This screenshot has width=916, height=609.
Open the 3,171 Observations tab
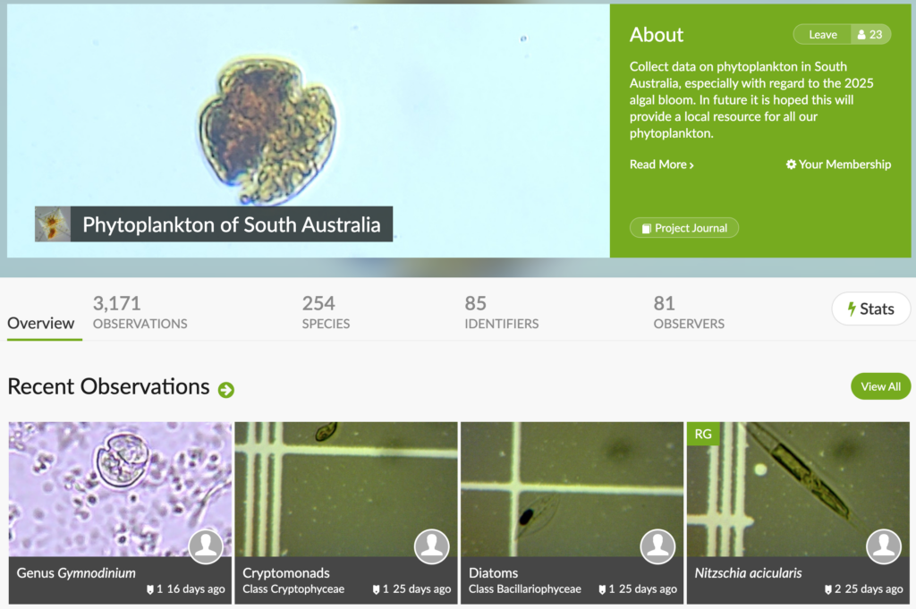(x=140, y=313)
